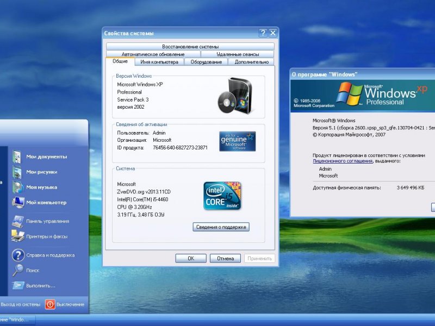Click the Сведения о поддержке button

pyautogui.click(x=221, y=227)
